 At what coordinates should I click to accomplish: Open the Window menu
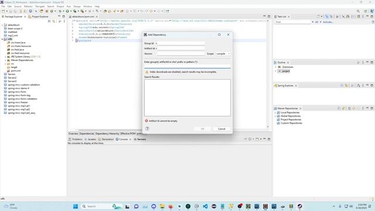coord(87,6)
